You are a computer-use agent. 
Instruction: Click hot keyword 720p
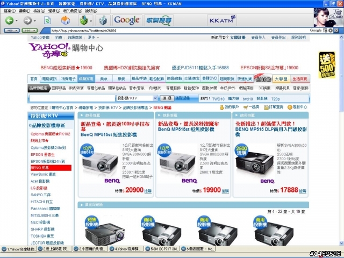click(275, 99)
